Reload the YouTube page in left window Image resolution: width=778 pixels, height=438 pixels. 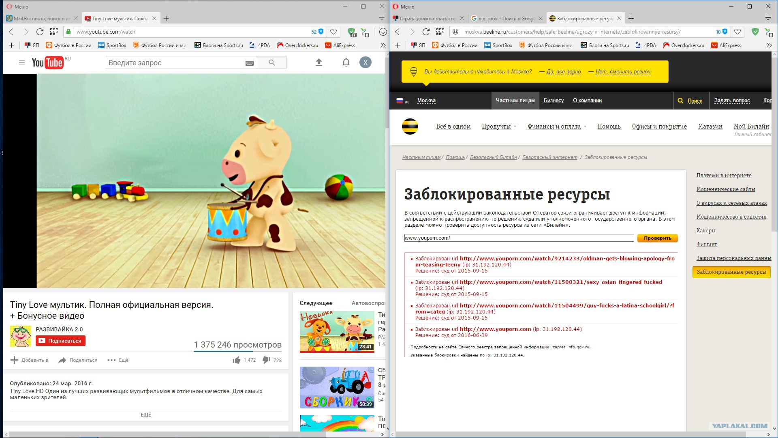coord(40,32)
